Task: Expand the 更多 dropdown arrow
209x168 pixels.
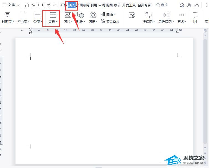Action: click(x=185, y=21)
